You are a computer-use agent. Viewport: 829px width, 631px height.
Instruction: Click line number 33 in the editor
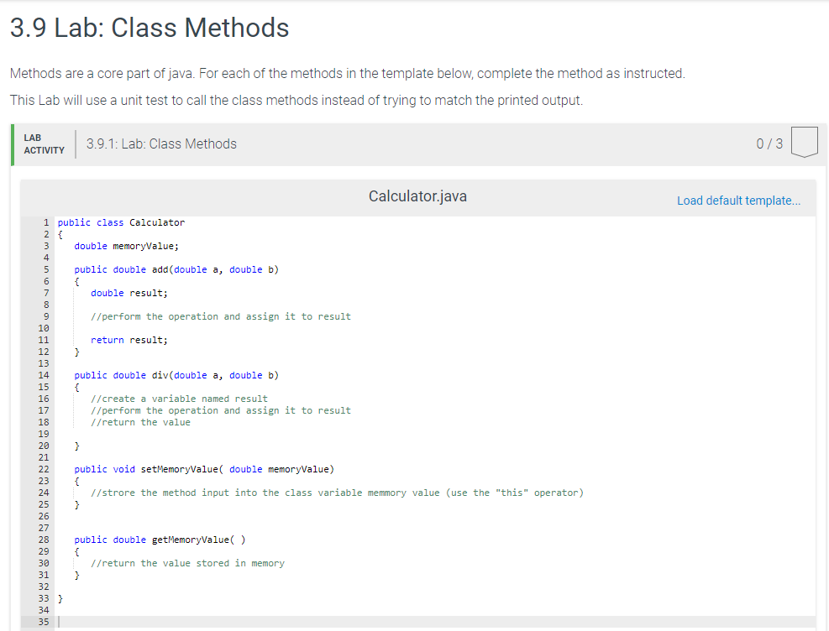pos(44,597)
